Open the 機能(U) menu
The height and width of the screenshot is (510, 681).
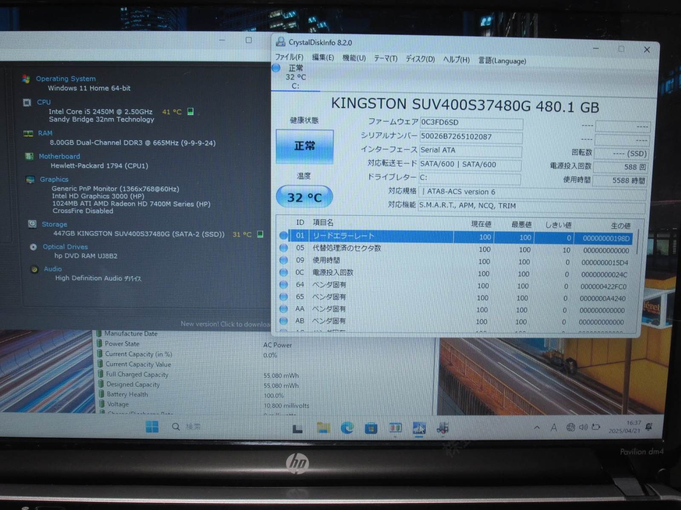click(354, 58)
